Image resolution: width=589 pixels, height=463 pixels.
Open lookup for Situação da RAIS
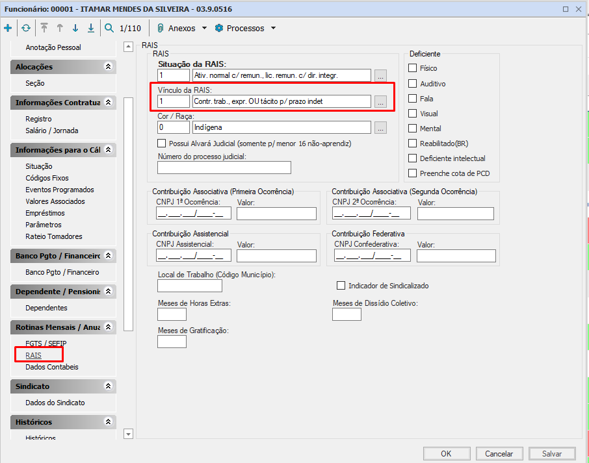click(380, 76)
